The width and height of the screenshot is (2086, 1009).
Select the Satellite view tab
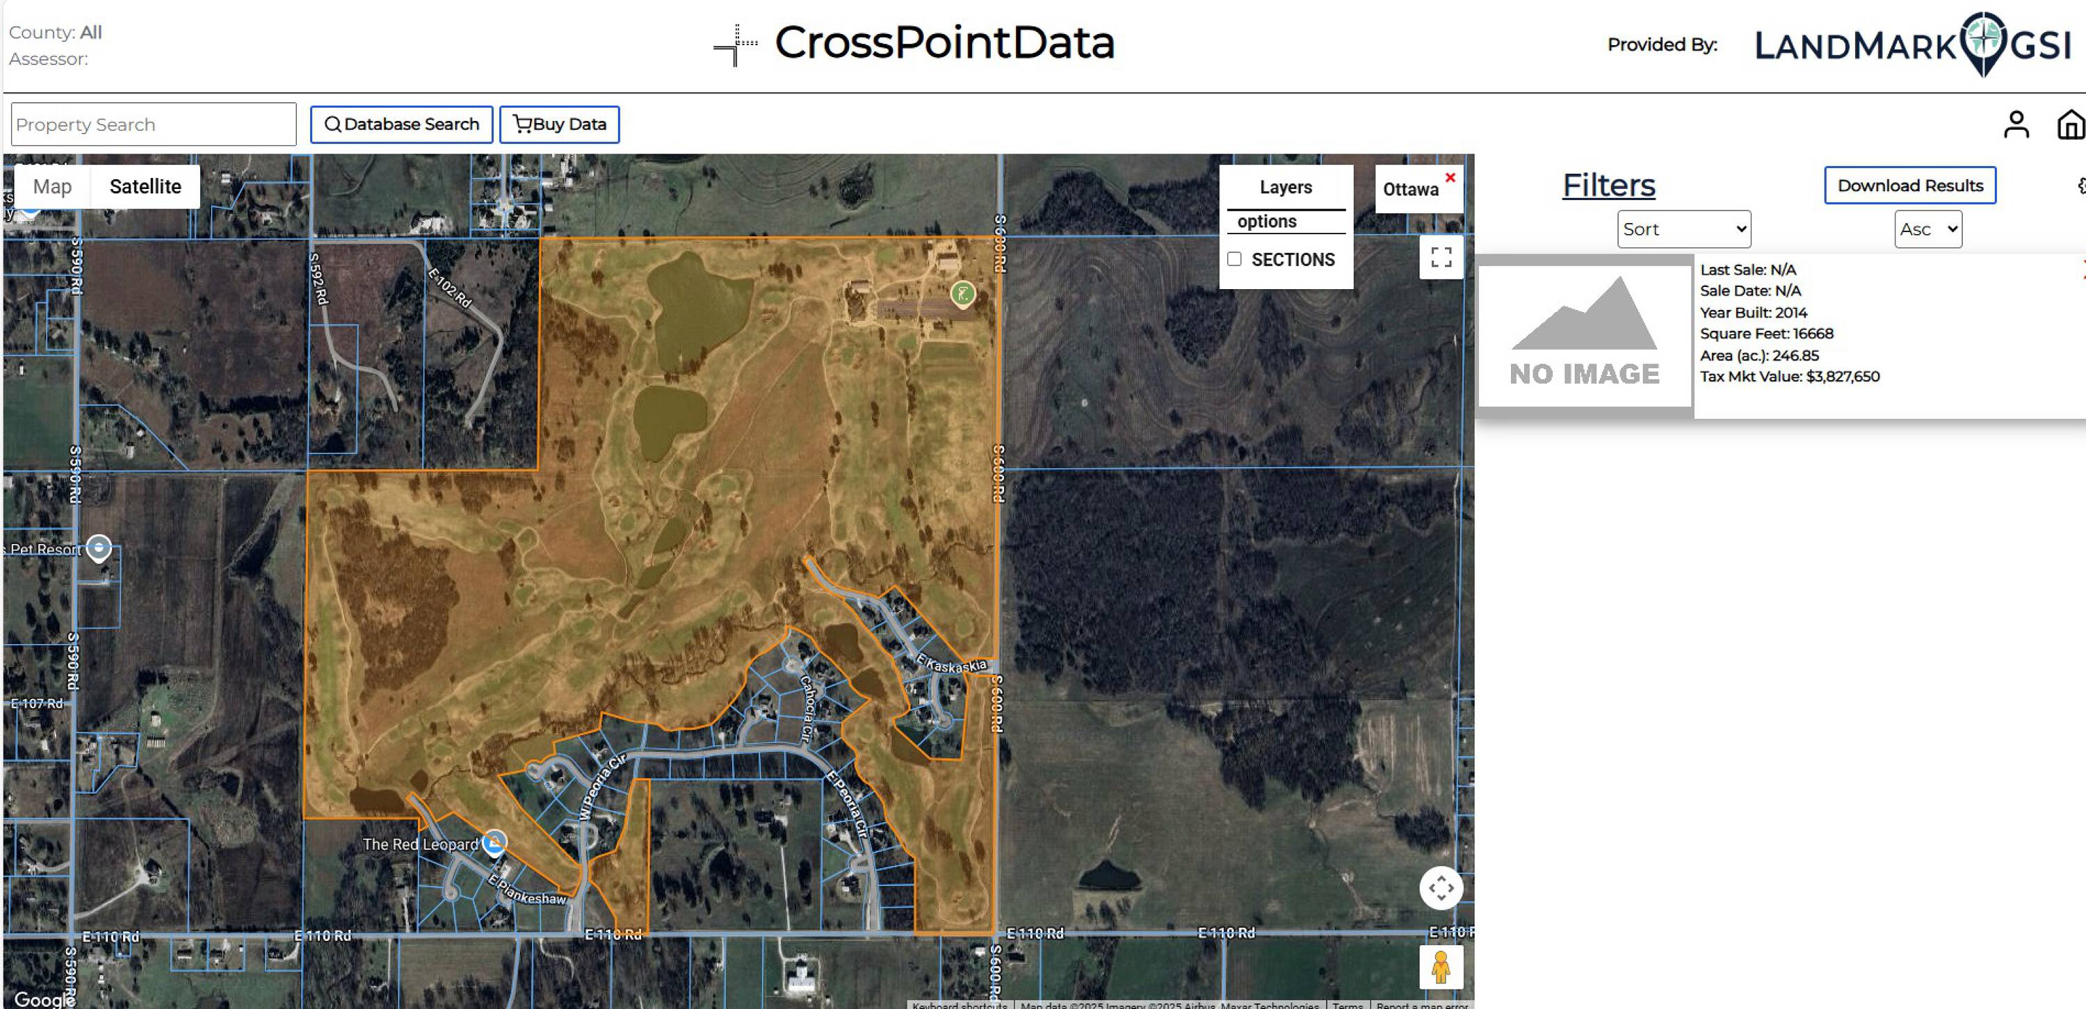click(x=145, y=186)
